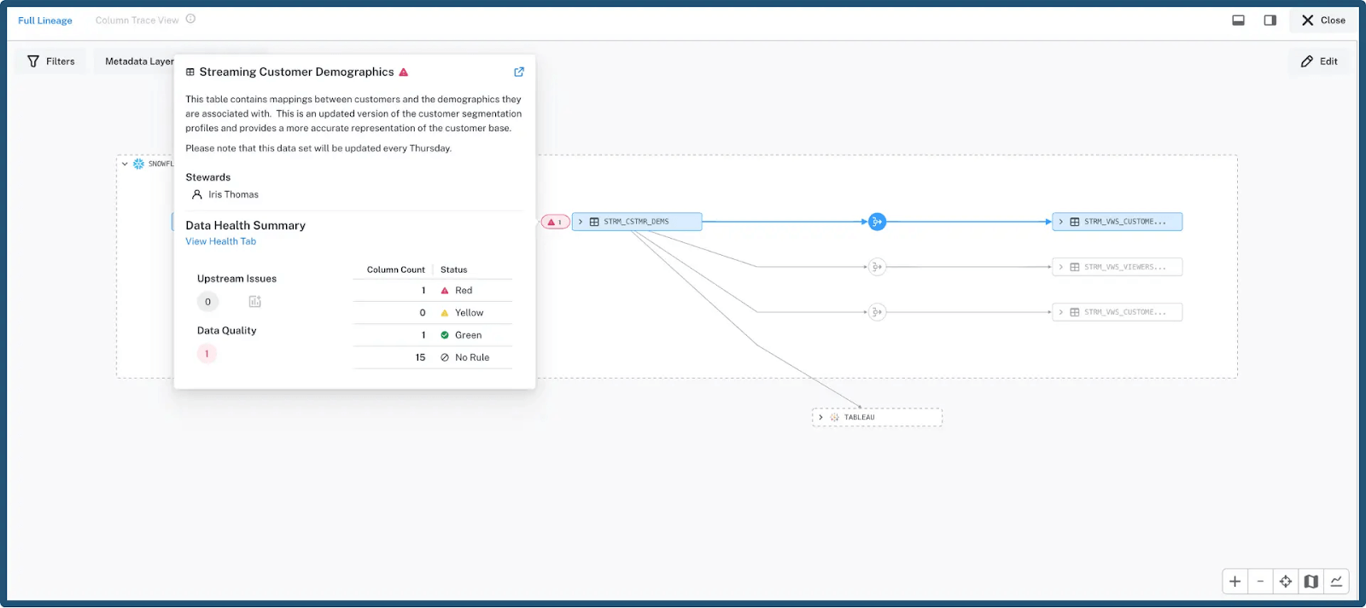
Task: Switch to side panel layout
Action: tap(1270, 20)
